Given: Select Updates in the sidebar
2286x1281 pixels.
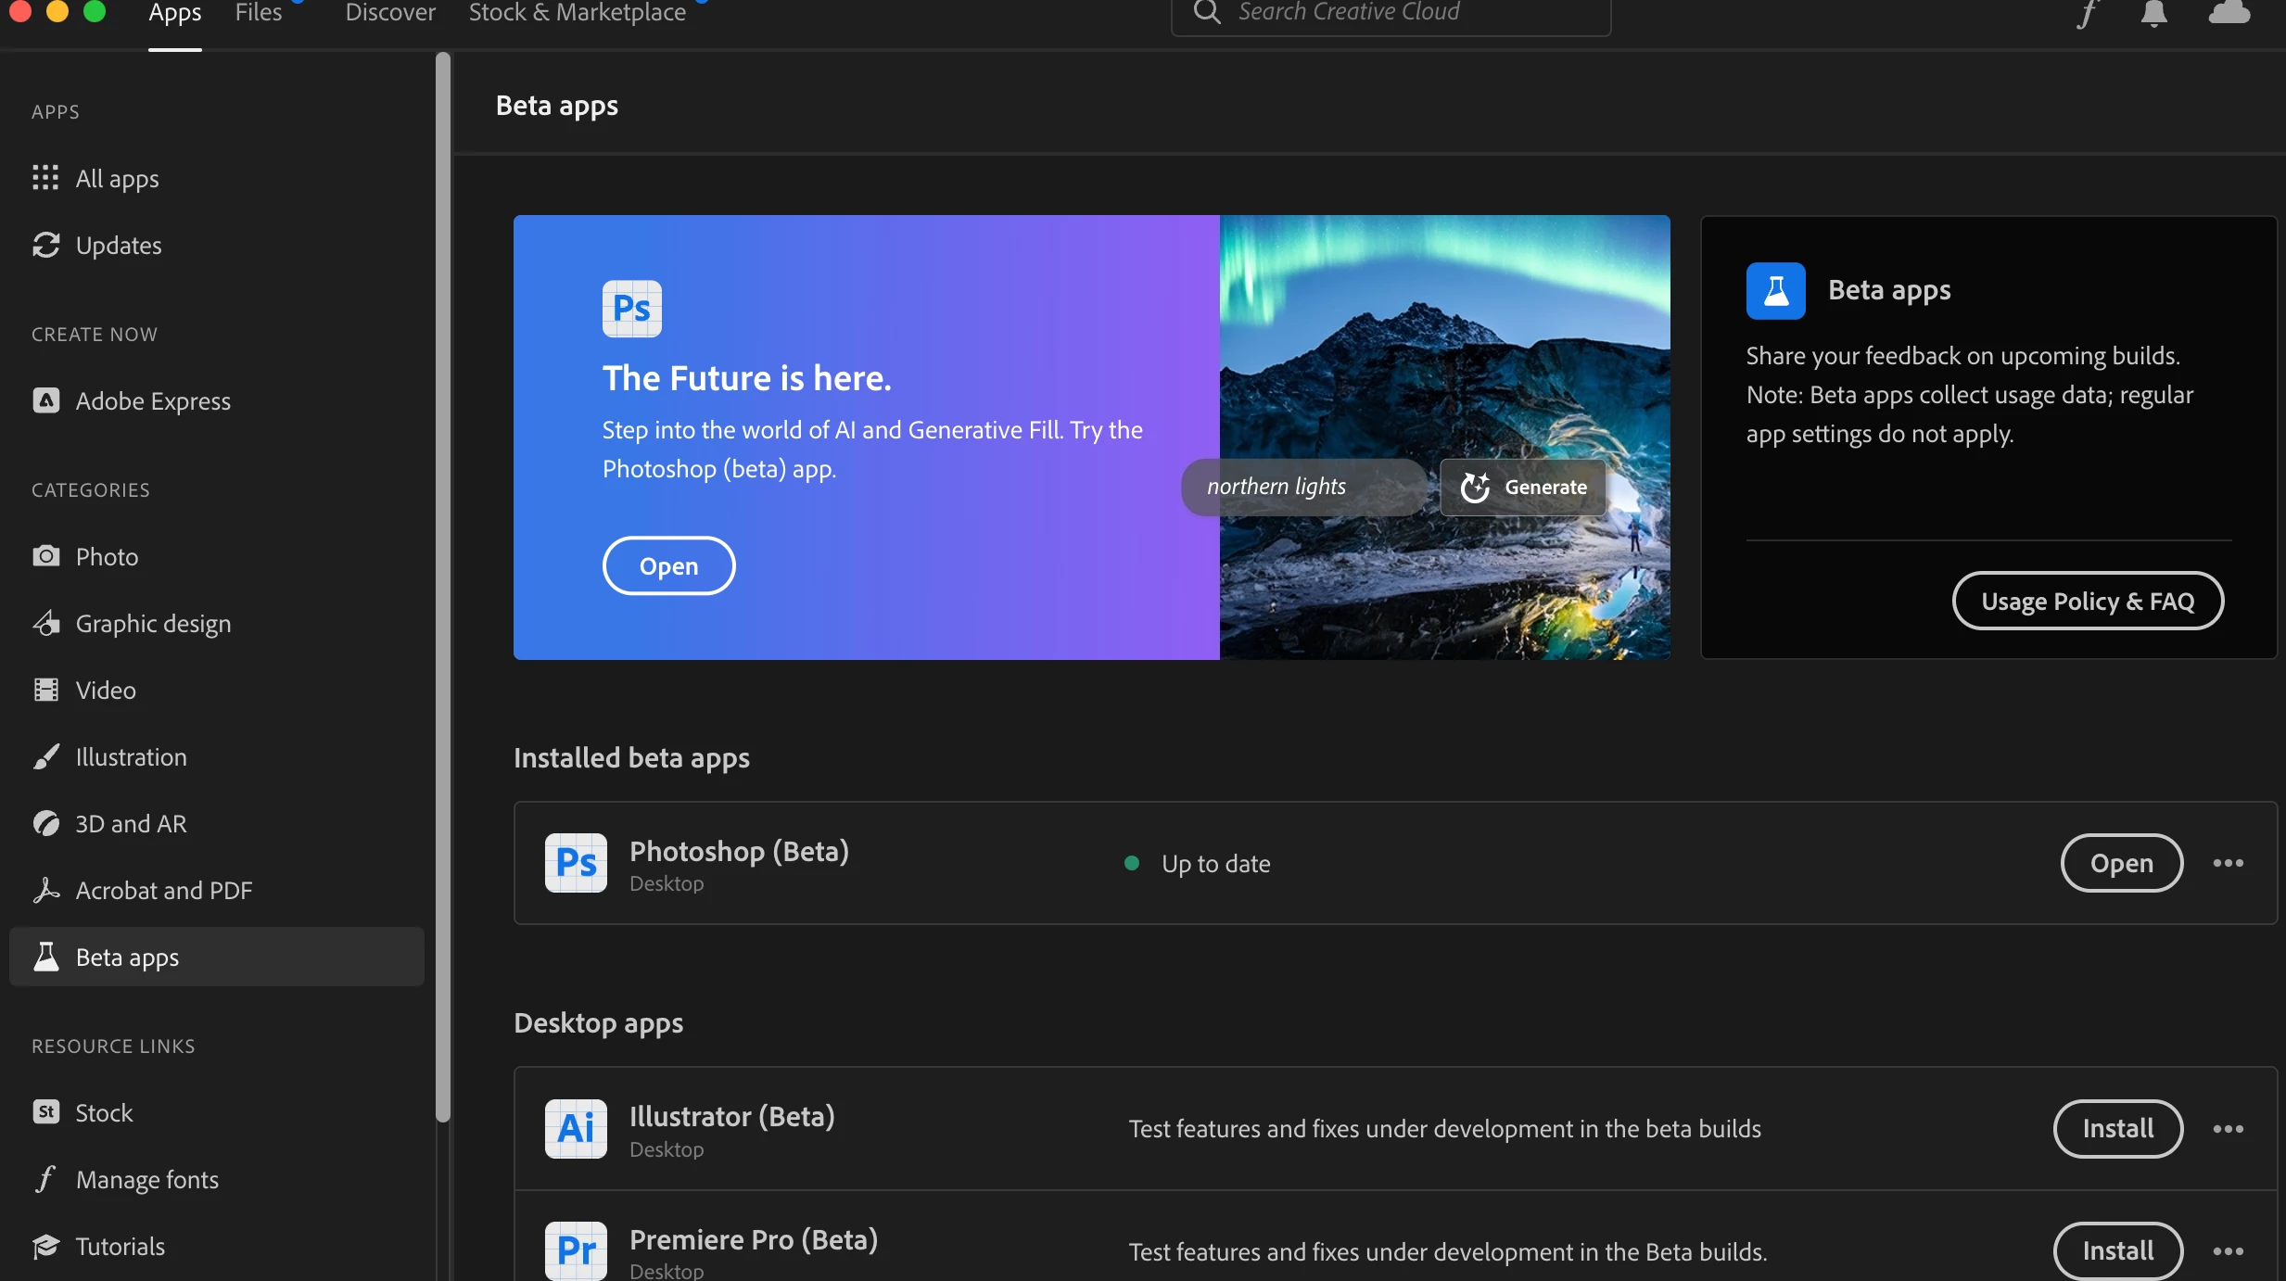Looking at the screenshot, I should point(118,245).
